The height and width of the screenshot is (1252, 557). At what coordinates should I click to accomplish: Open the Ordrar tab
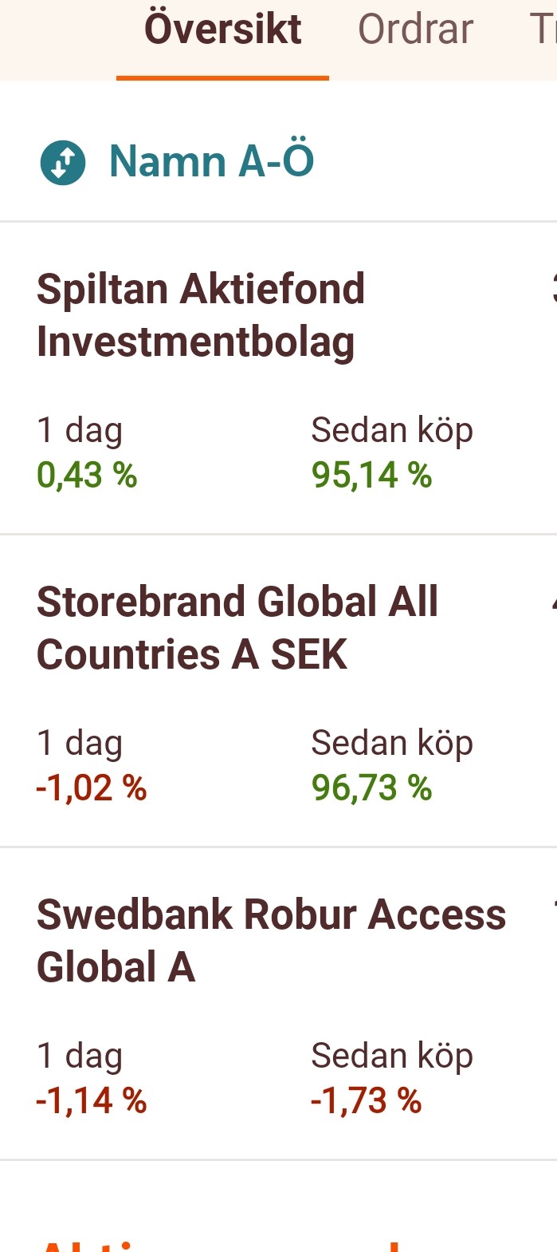pos(415,30)
